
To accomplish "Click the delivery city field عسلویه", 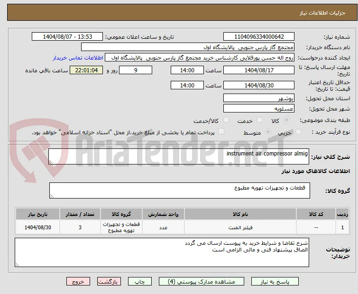I will pos(259,109).
